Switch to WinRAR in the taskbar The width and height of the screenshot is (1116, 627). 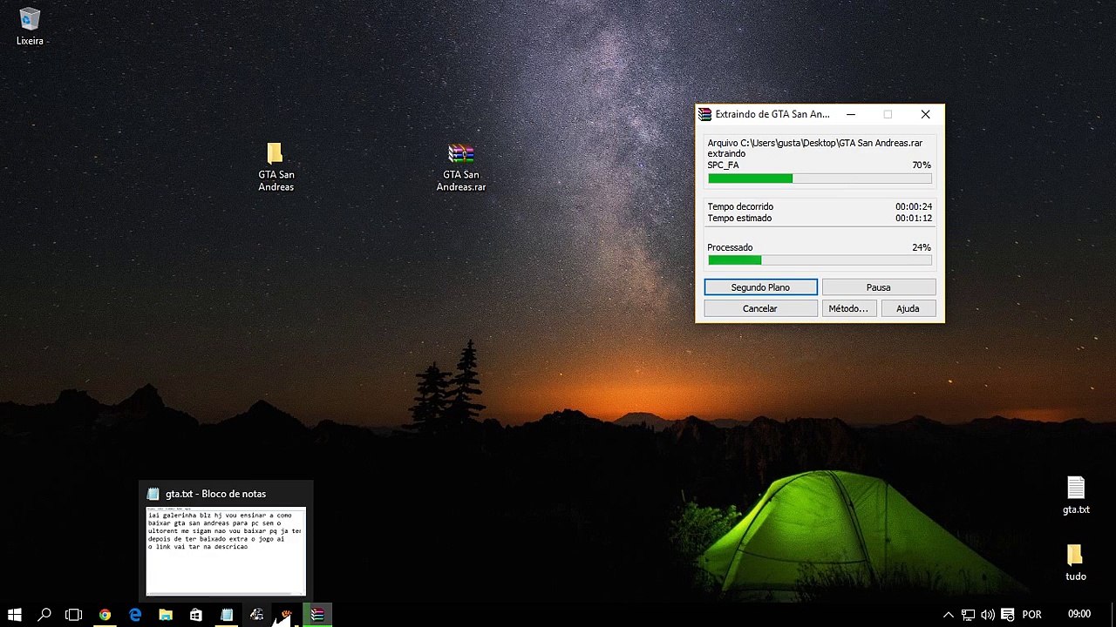(x=317, y=615)
